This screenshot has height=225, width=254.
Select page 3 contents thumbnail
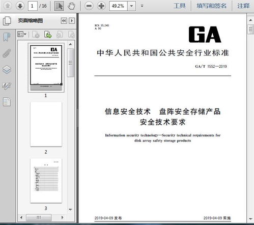point(46,181)
